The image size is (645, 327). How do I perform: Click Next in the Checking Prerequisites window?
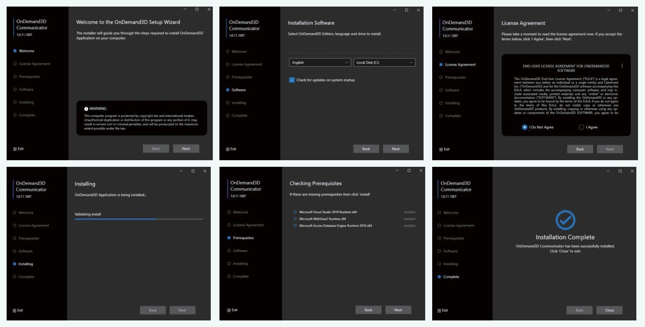[x=398, y=310]
